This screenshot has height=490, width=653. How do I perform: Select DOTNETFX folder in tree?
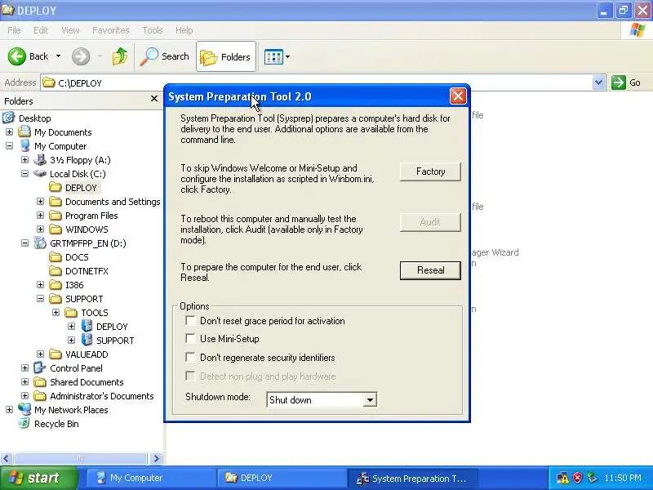[x=78, y=271]
